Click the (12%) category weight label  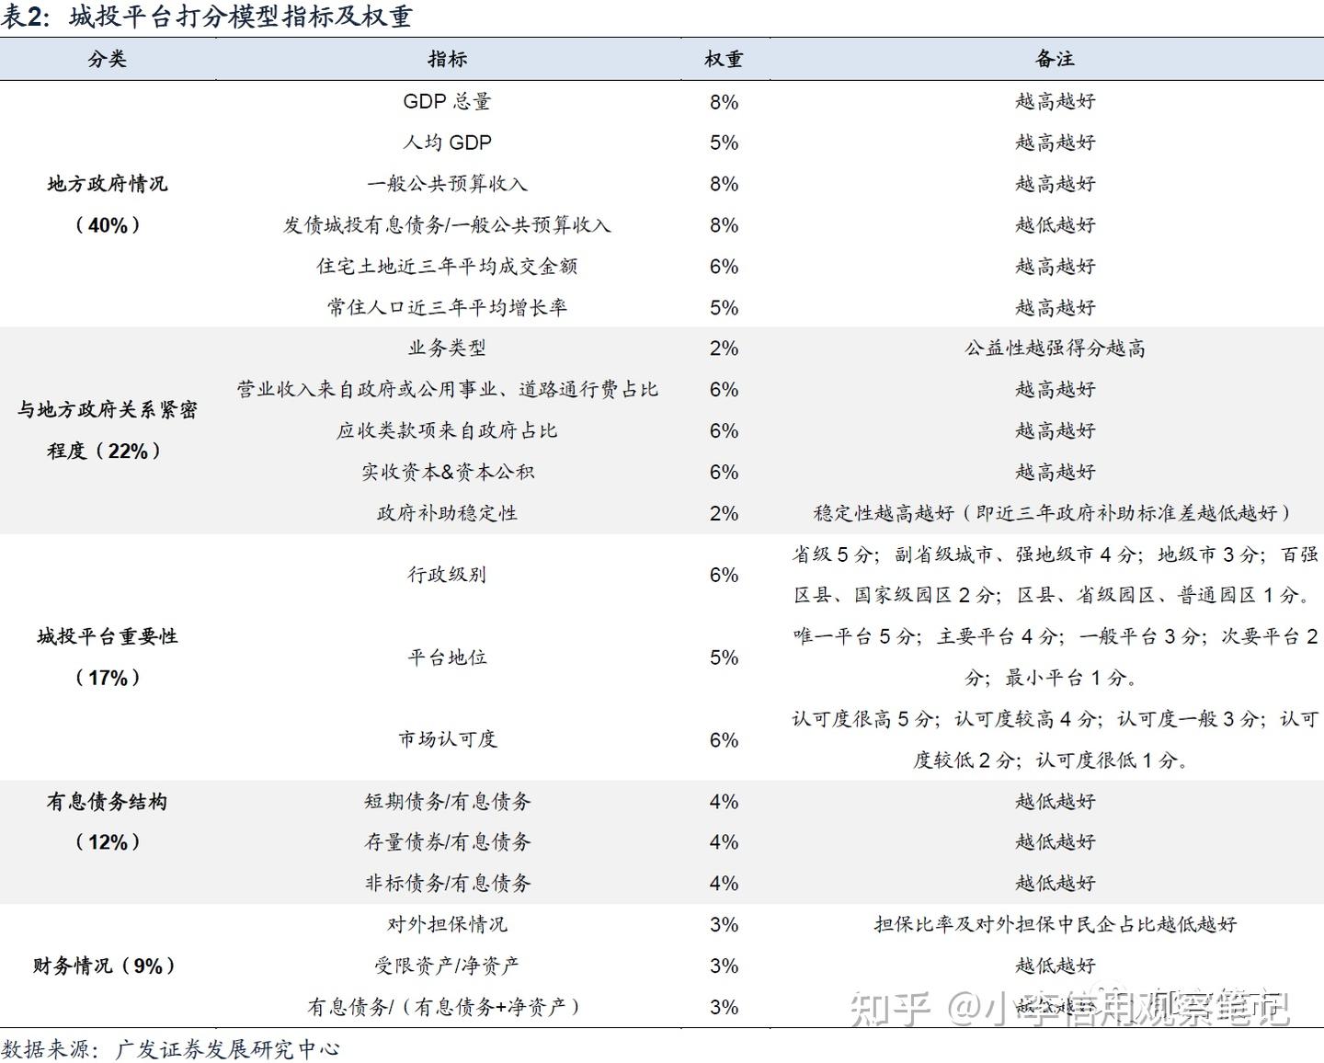click(x=108, y=842)
